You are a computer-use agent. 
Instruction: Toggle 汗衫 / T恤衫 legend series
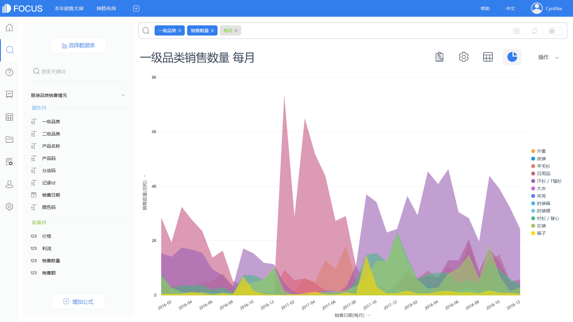tap(546, 181)
